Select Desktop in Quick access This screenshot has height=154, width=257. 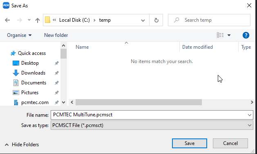point(30,63)
